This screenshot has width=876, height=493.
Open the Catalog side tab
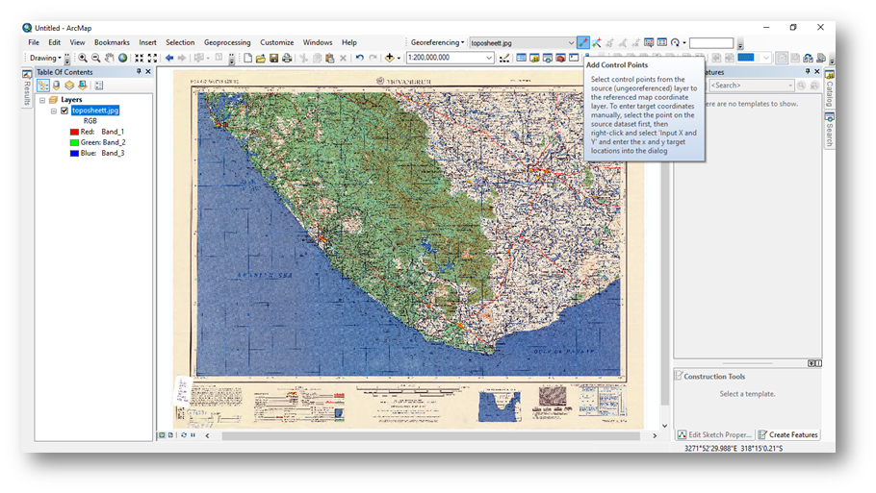(830, 88)
